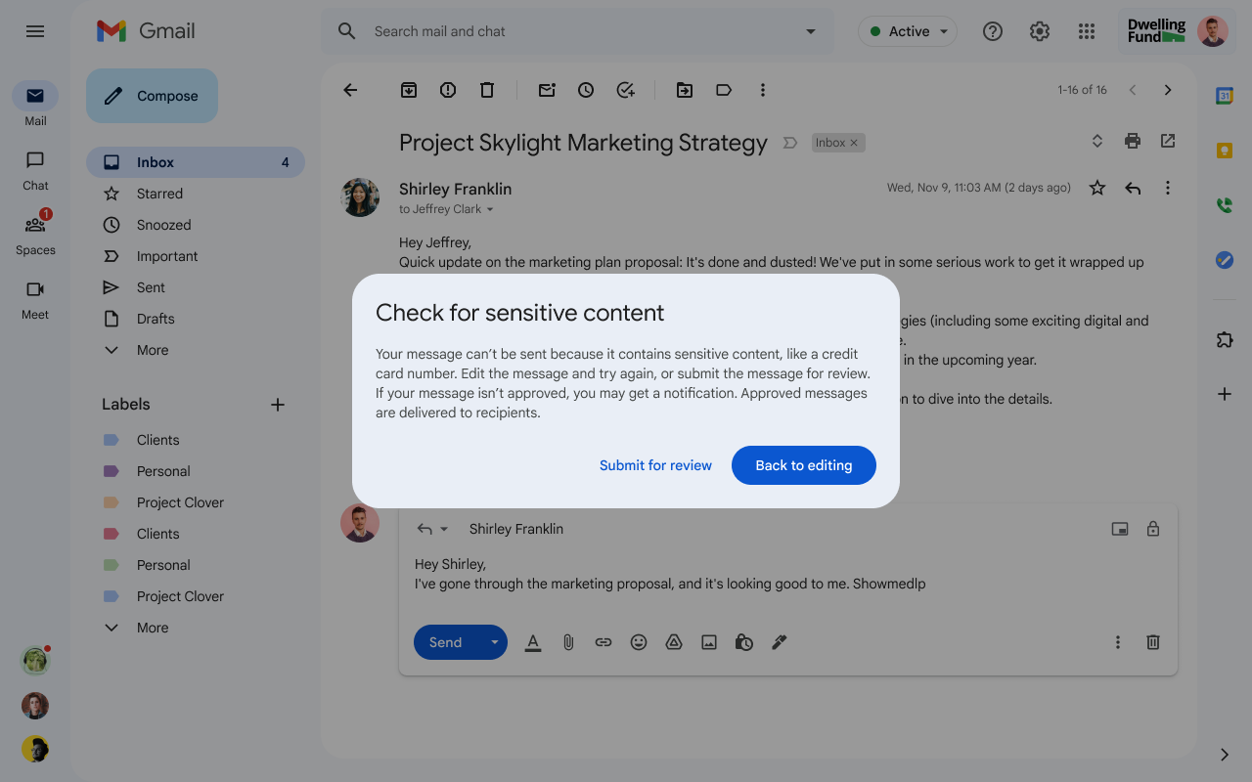Open search options dropdown arrow

click(x=810, y=31)
